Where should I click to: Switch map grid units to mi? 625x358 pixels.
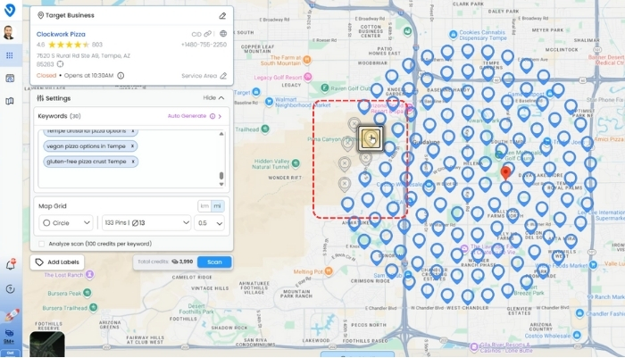(x=217, y=206)
